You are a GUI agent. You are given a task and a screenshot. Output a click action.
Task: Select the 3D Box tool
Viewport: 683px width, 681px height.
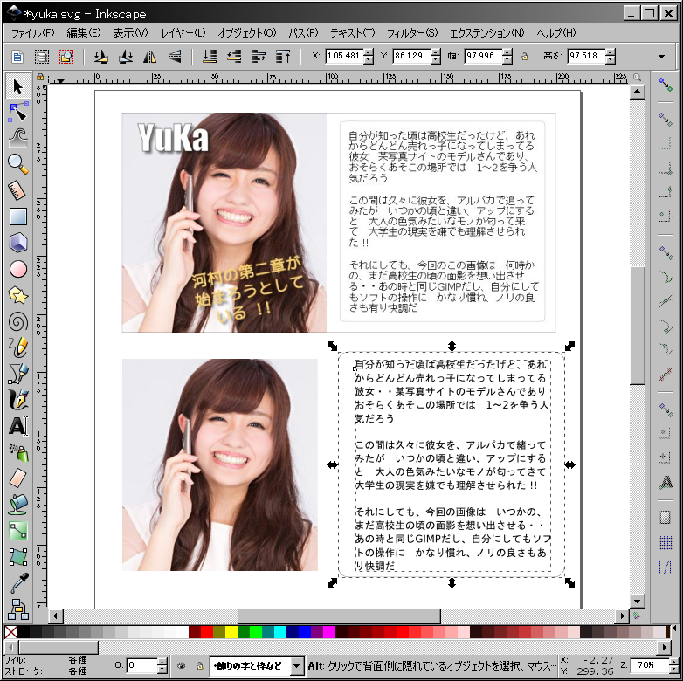click(x=18, y=243)
